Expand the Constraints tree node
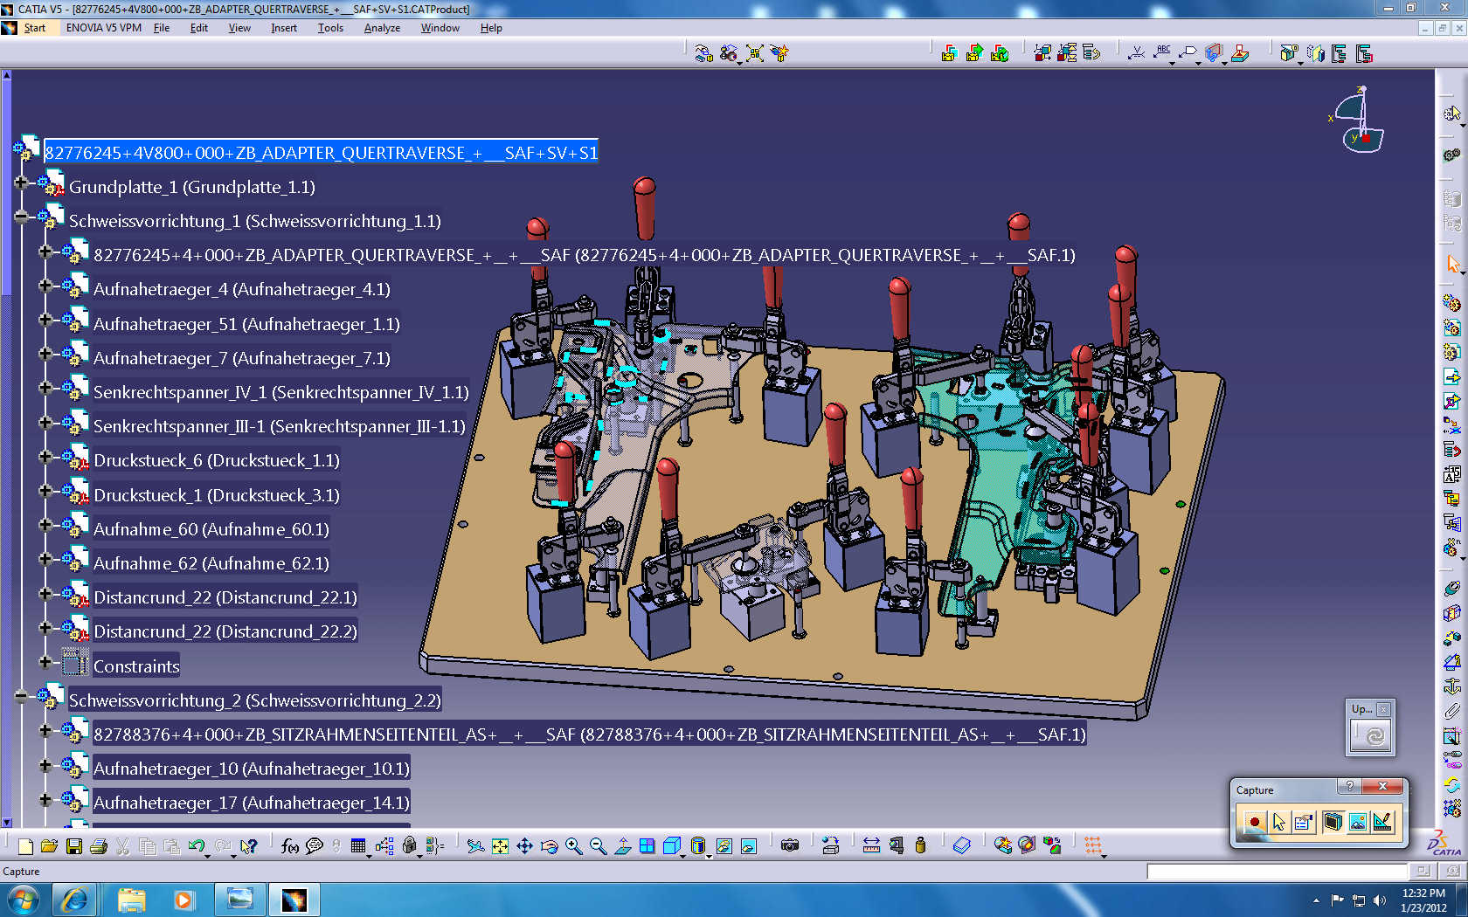This screenshot has height=917, width=1468. tap(45, 662)
